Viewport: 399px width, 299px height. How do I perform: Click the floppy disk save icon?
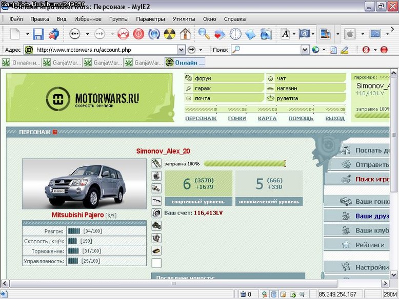coord(38,34)
